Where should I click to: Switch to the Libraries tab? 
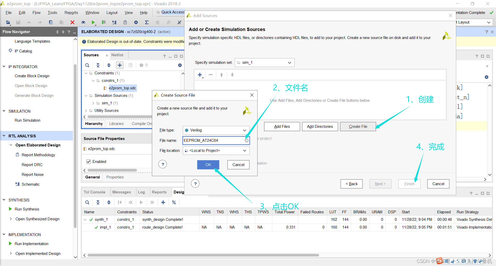click(117, 124)
